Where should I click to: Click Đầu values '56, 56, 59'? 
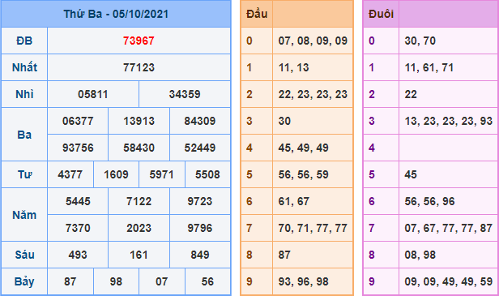303,174
